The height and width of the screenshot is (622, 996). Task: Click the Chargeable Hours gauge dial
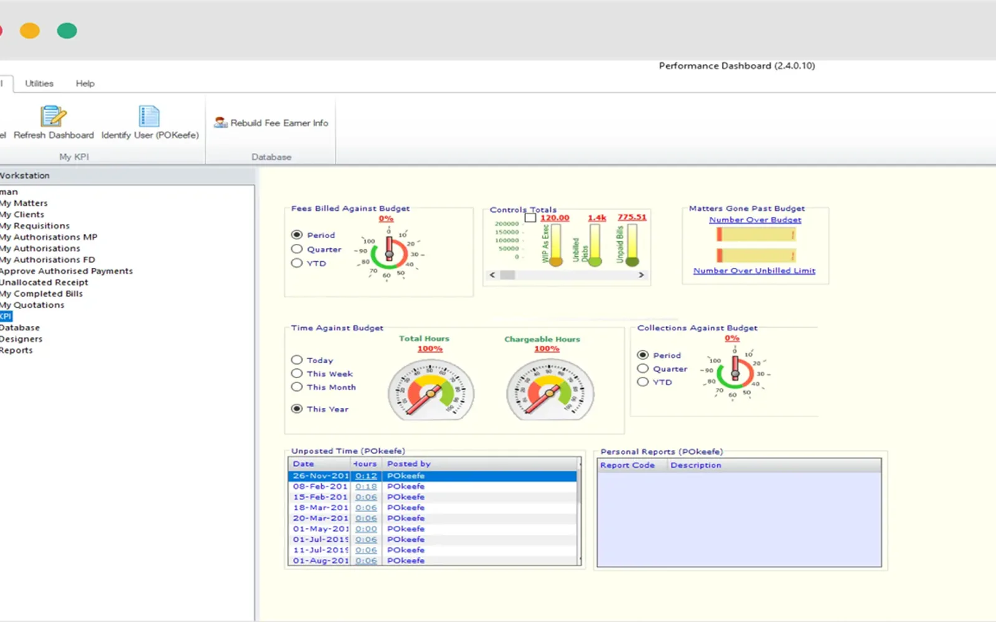pos(550,390)
